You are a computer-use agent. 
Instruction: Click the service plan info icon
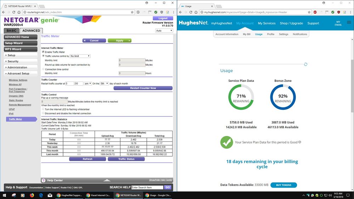[300, 142]
